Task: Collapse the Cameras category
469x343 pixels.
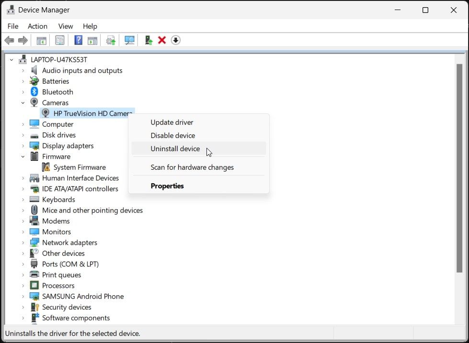Action: pos(23,103)
